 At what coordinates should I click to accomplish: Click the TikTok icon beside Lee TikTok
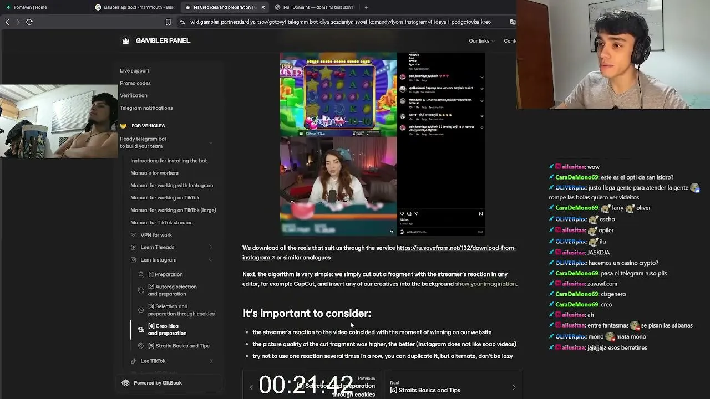point(133,361)
